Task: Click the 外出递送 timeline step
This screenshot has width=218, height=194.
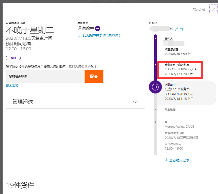Action: [x=170, y=110]
